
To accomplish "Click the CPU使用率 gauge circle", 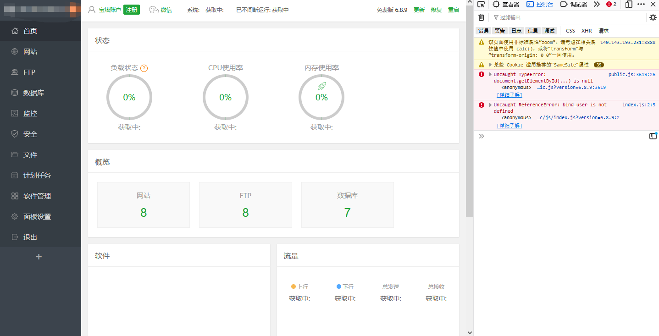I will tap(225, 98).
